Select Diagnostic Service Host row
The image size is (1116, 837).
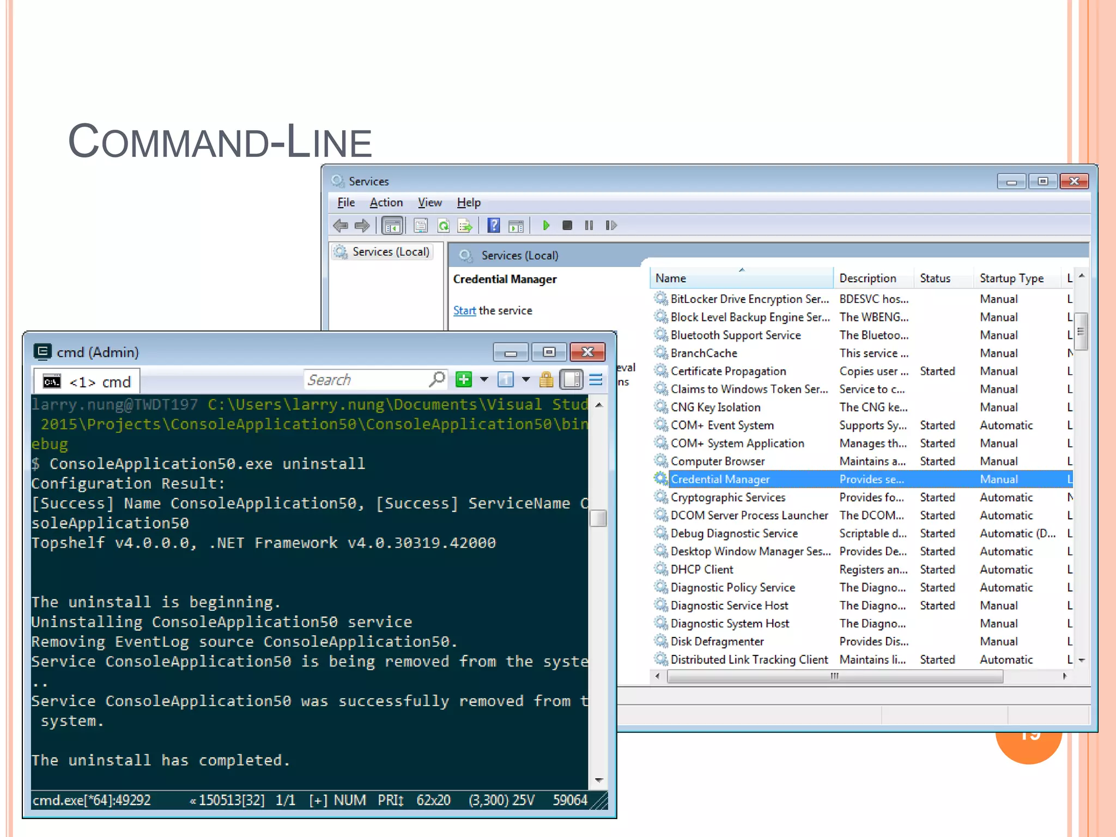click(x=863, y=605)
